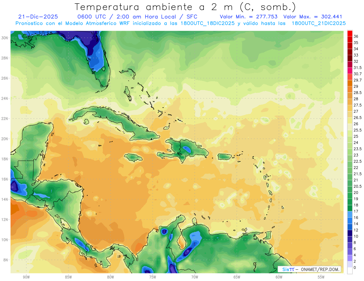Screen dimensions: 364x281
Task: Click colorbar label '0'
Action: point(355,267)
